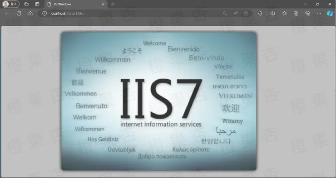Click the IIS7 welcome image

(159, 101)
